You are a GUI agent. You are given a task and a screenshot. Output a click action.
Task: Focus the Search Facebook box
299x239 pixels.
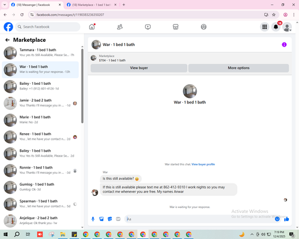(48, 27)
